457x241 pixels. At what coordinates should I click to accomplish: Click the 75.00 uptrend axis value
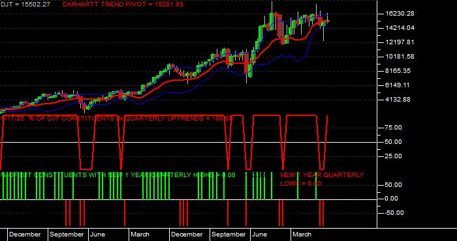pos(394,128)
